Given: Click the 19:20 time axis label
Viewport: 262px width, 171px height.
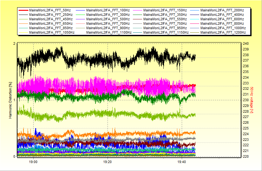Looking at the screenshot, I should pos(108,162).
